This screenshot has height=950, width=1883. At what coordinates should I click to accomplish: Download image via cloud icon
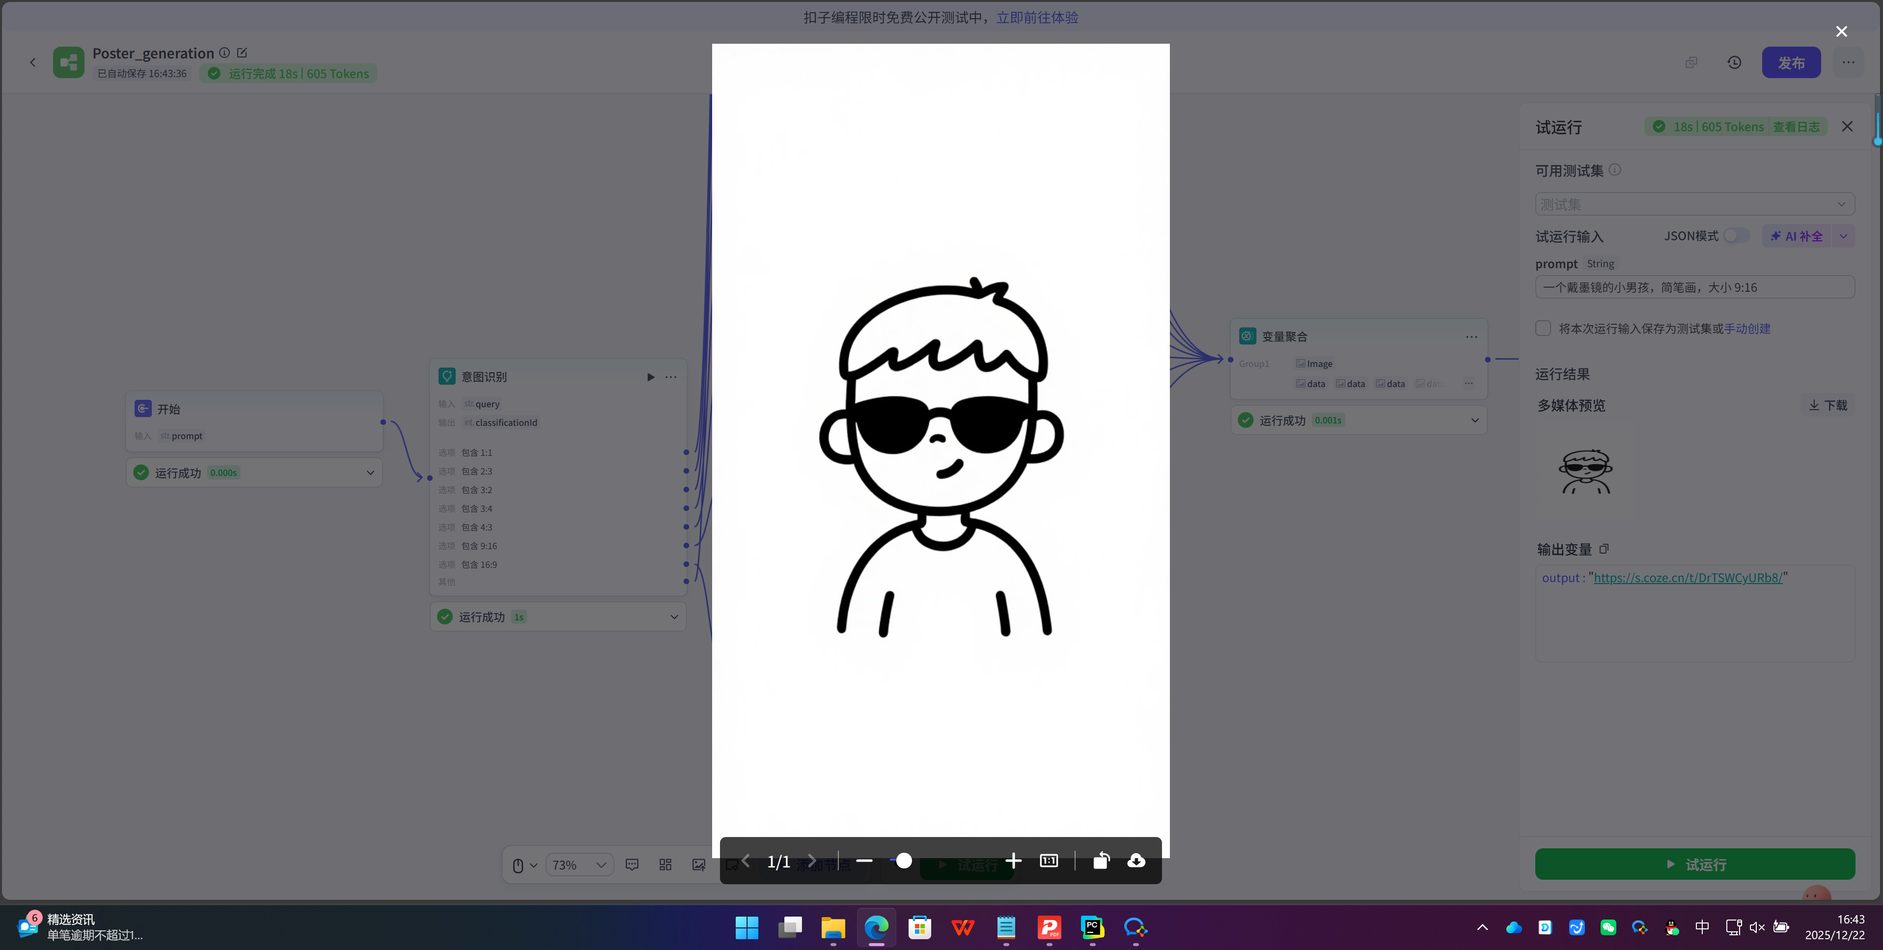click(x=1136, y=861)
